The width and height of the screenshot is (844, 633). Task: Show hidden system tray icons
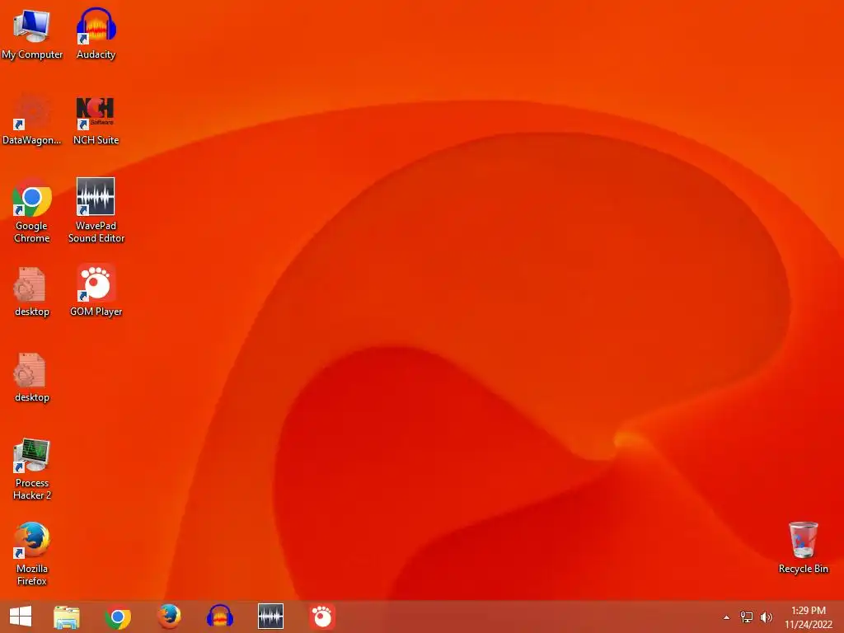(726, 617)
